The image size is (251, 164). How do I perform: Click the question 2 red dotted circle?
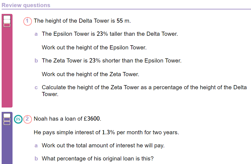[x=27, y=119]
